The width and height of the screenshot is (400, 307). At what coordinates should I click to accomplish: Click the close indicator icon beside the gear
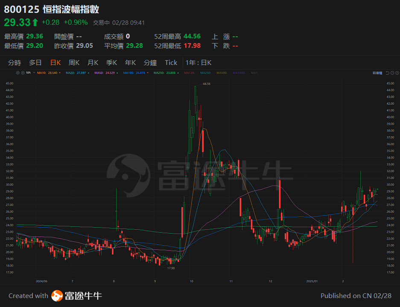coord(23,73)
